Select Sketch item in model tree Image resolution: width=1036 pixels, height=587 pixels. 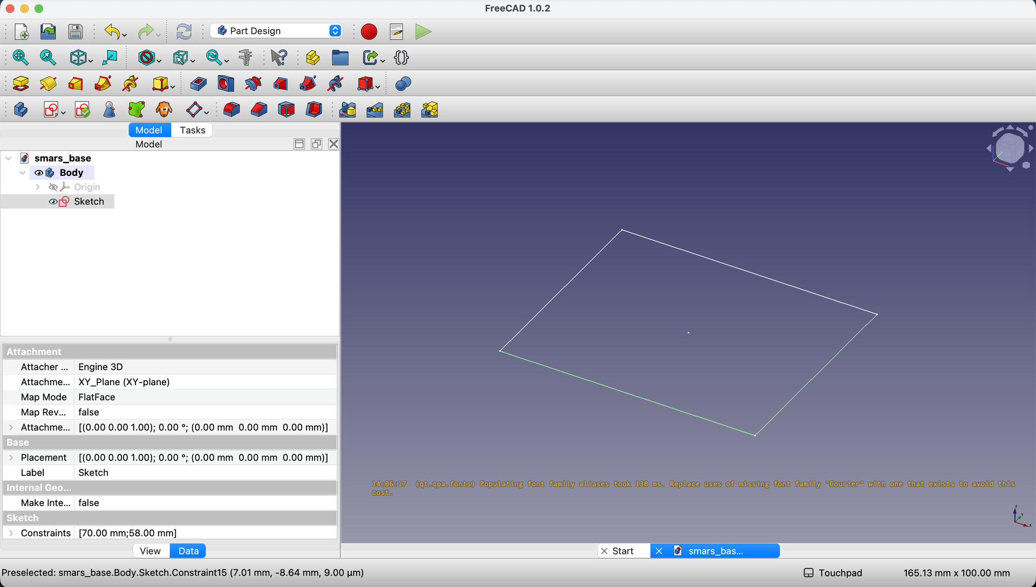(x=88, y=201)
